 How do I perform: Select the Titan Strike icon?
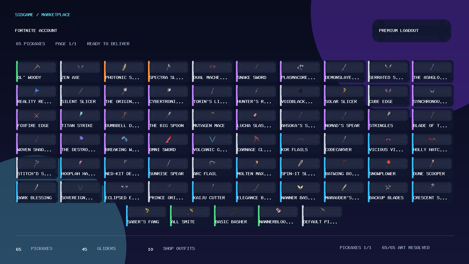[x=80, y=115]
